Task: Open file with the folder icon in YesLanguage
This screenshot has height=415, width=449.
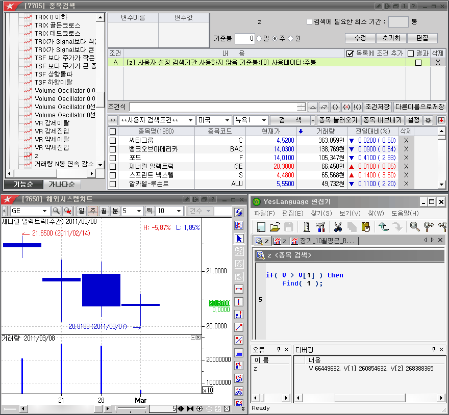Action: 275,227
